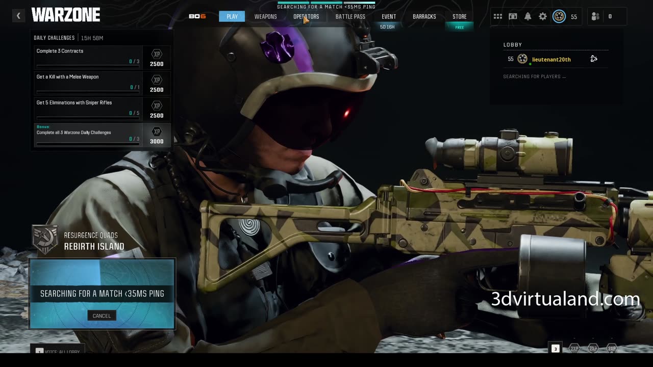653x367 pixels.
Task: Click the Complete 3 Contracts progress bar
Action: tap(88, 66)
